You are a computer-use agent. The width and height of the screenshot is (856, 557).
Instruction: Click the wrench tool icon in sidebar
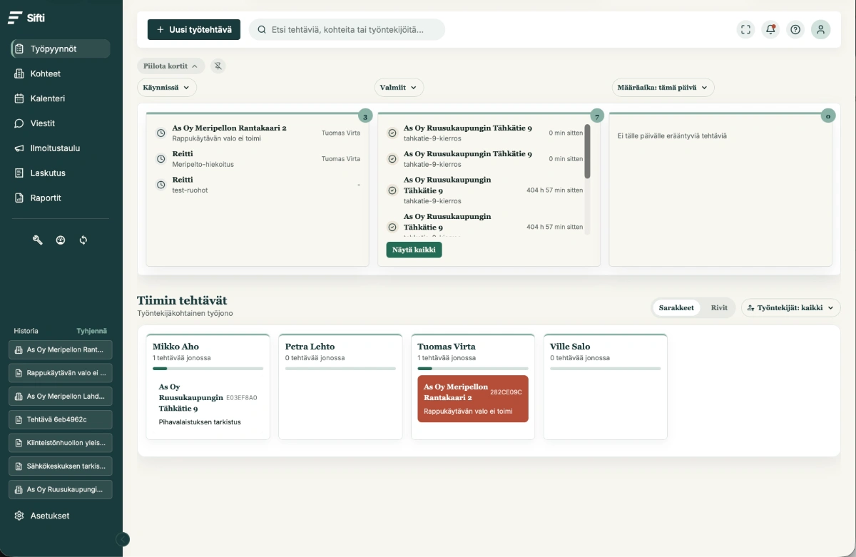click(38, 240)
